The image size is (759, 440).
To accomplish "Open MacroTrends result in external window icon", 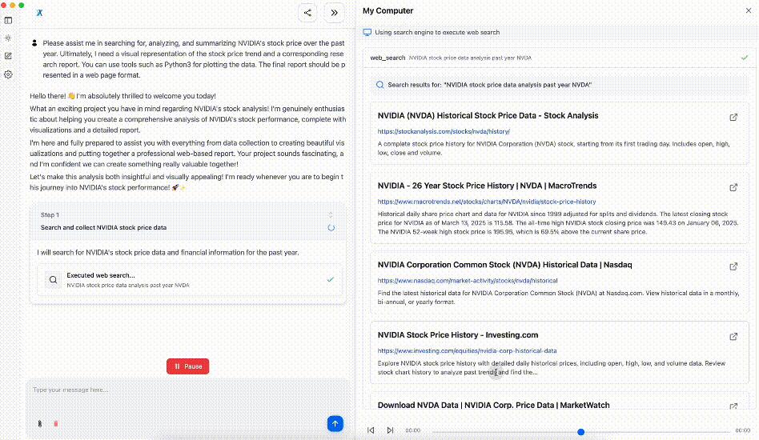I will [733, 187].
